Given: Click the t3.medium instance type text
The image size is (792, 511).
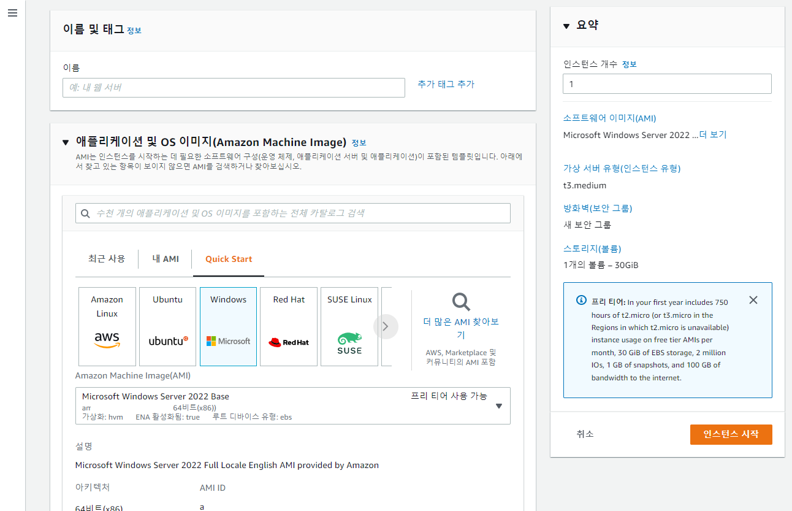Looking at the screenshot, I should pos(585,185).
